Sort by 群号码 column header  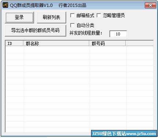click(108, 43)
